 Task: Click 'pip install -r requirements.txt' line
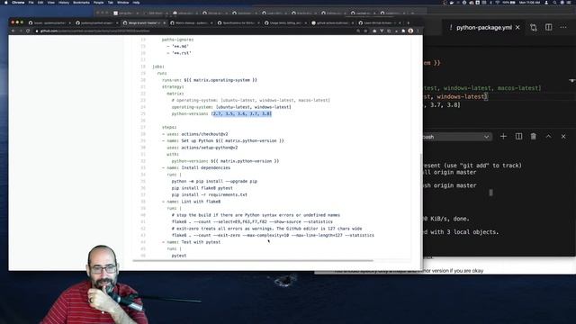tap(210, 194)
